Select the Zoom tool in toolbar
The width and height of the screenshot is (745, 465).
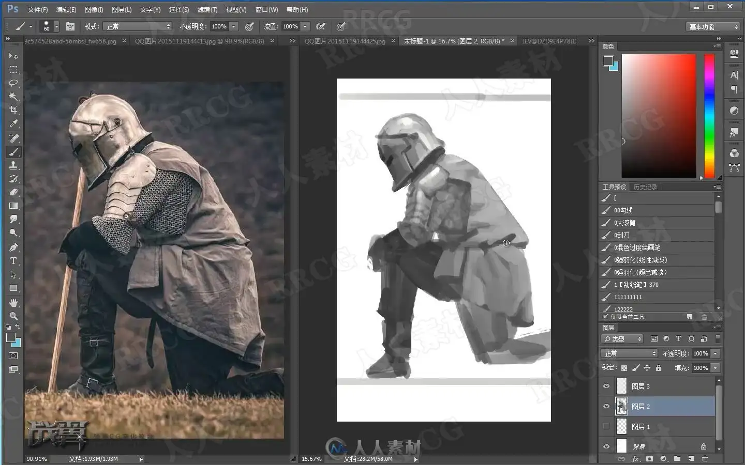coord(13,316)
